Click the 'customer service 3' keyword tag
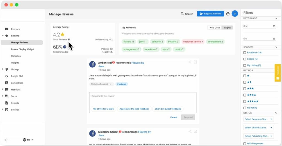This screenshot has width=282, height=146. click(193, 42)
